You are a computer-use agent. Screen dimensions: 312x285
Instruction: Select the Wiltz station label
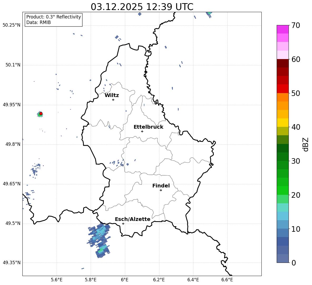click(112, 95)
